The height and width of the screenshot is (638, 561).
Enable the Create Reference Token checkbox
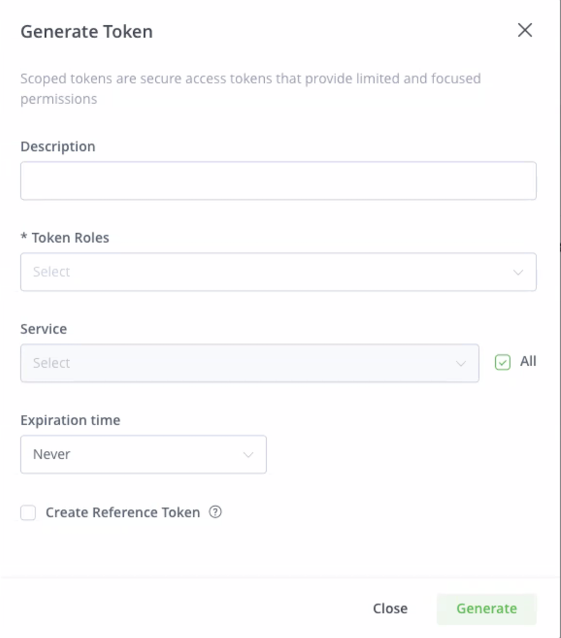[28, 512]
